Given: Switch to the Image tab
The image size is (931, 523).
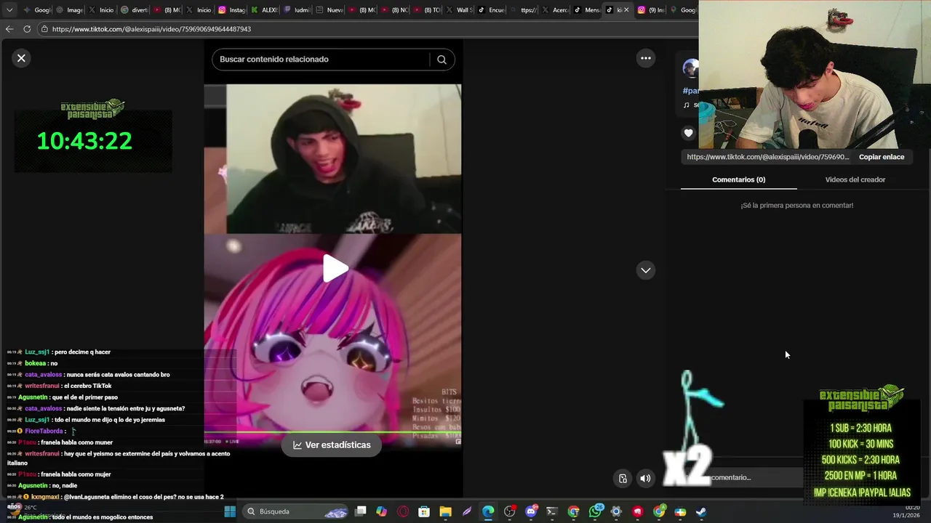Looking at the screenshot, I should (x=69, y=10).
